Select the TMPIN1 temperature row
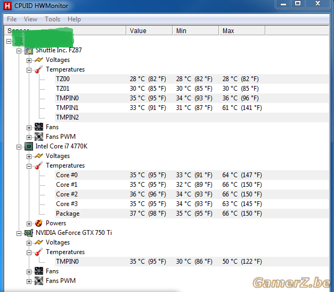Screen dimensions: 334x292 tap(192, 108)
